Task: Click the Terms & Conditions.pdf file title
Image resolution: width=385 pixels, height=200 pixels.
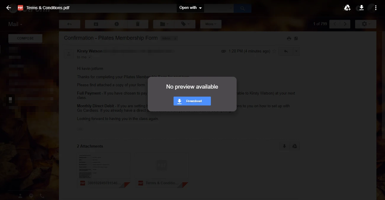Action: pos(48,8)
